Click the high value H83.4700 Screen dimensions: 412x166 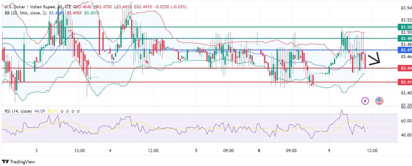104,7
